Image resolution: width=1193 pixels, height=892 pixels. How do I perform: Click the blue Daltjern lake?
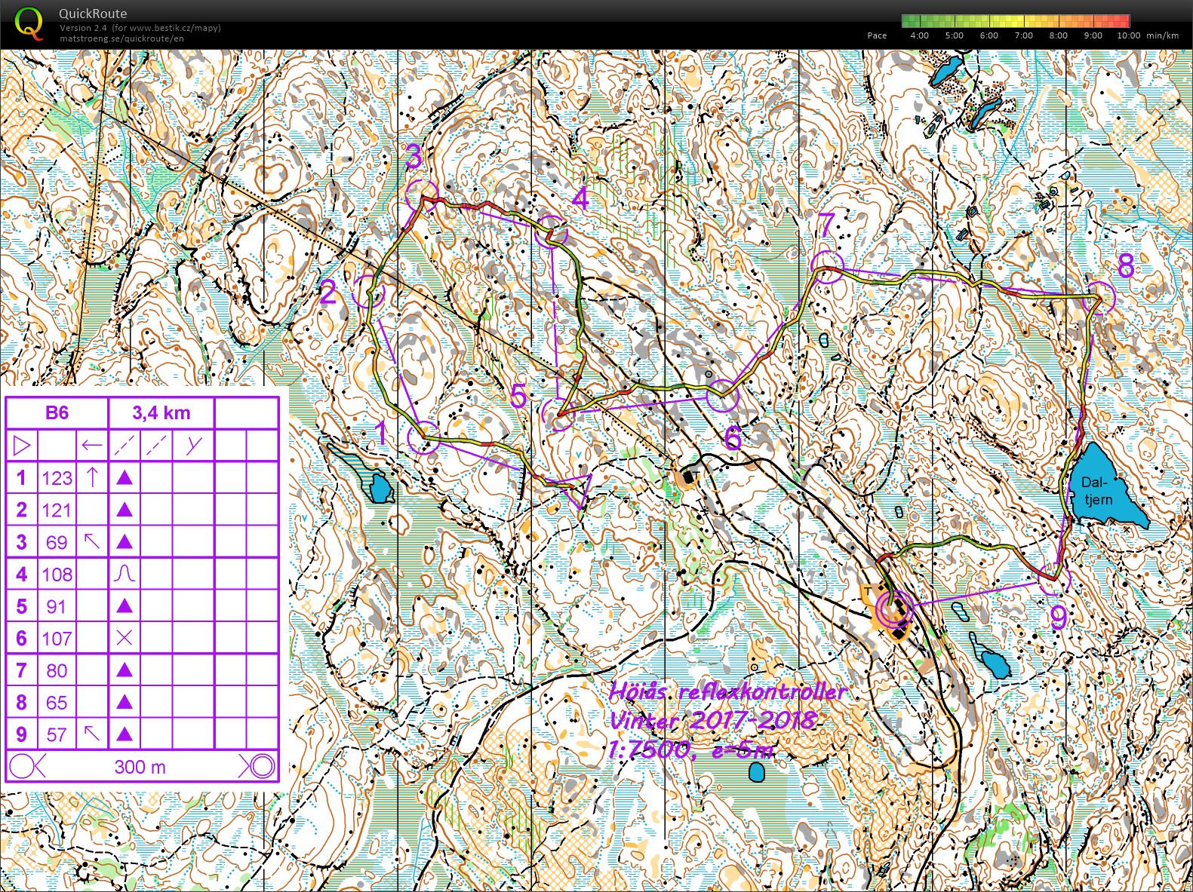coord(1106,486)
